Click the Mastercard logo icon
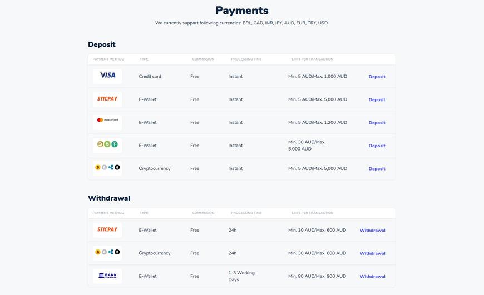The image size is (484, 295). (x=107, y=122)
